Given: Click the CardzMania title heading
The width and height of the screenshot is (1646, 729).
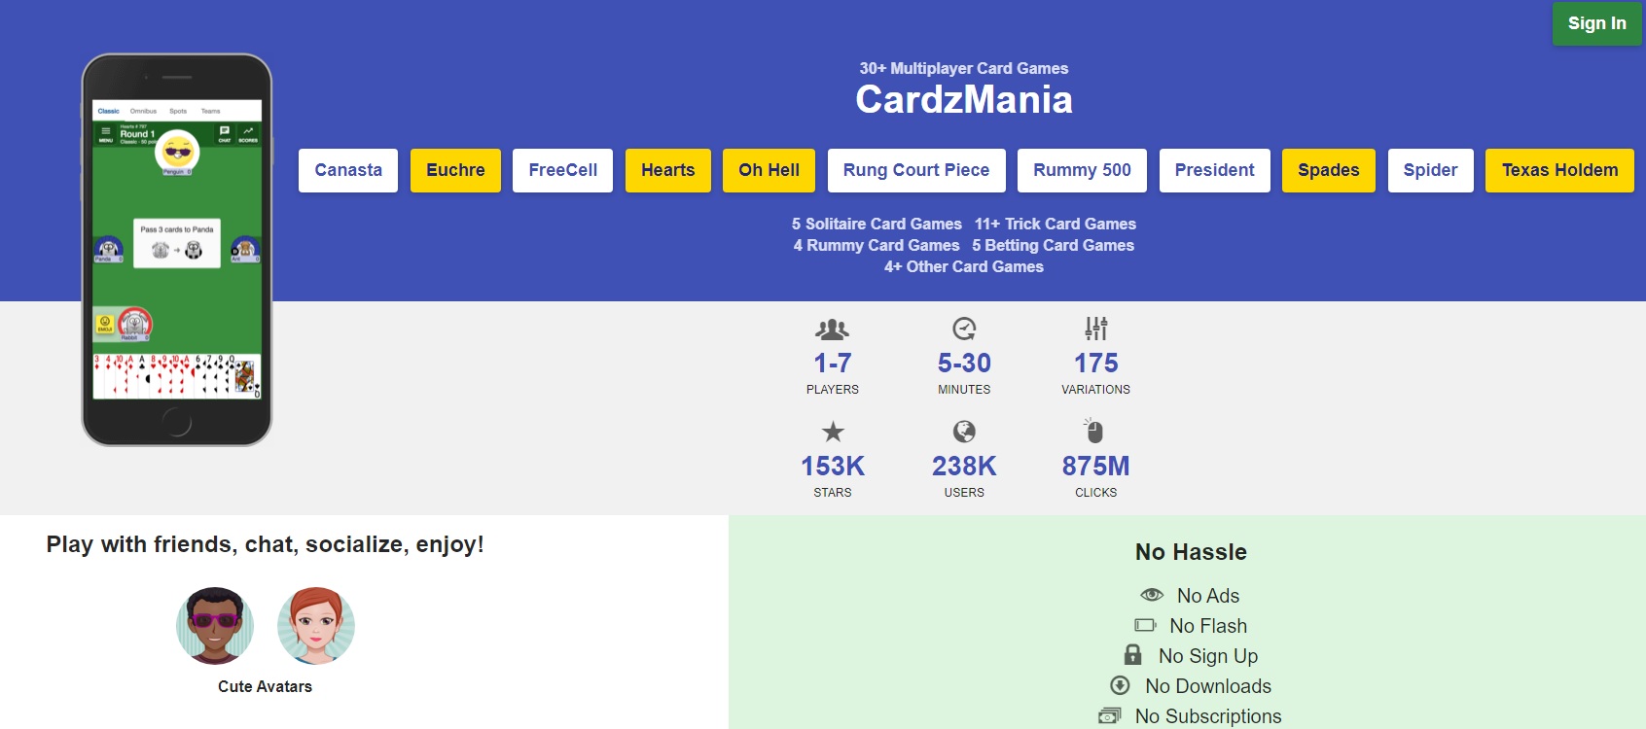Looking at the screenshot, I should click(x=964, y=99).
